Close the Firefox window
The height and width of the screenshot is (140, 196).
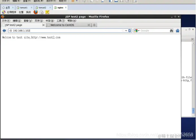coord(179,17)
